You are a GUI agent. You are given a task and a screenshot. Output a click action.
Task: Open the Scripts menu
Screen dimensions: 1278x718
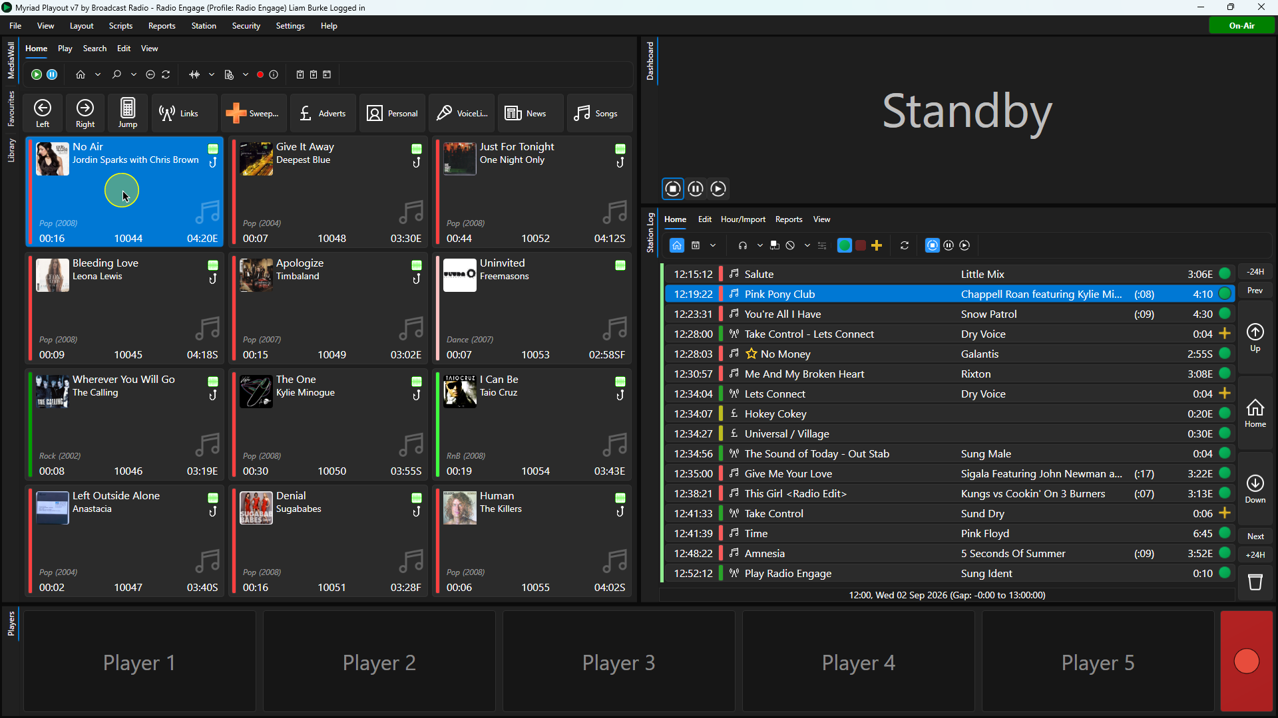coord(120,25)
